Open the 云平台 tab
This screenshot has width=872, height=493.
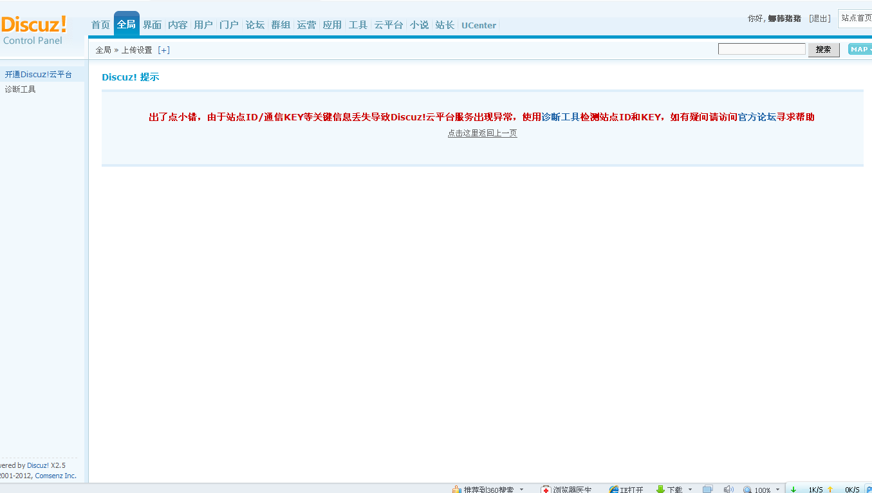click(389, 25)
